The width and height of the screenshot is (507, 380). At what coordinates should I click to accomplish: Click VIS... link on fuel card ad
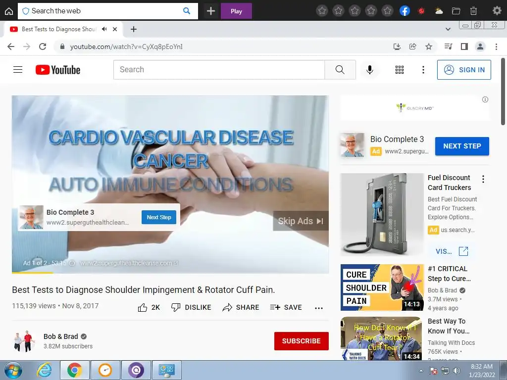tap(452, 251)
